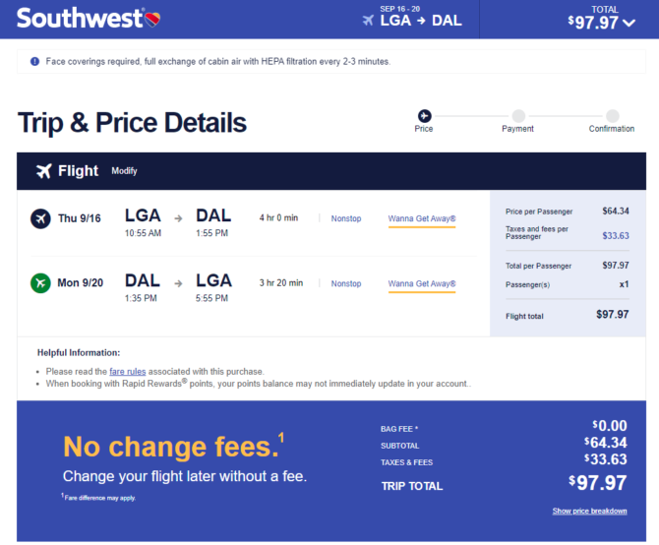The height and width of the screenshot is (545, 659).
Task: Select the Confirmation step circle
Action: click(x=613, y=115)
